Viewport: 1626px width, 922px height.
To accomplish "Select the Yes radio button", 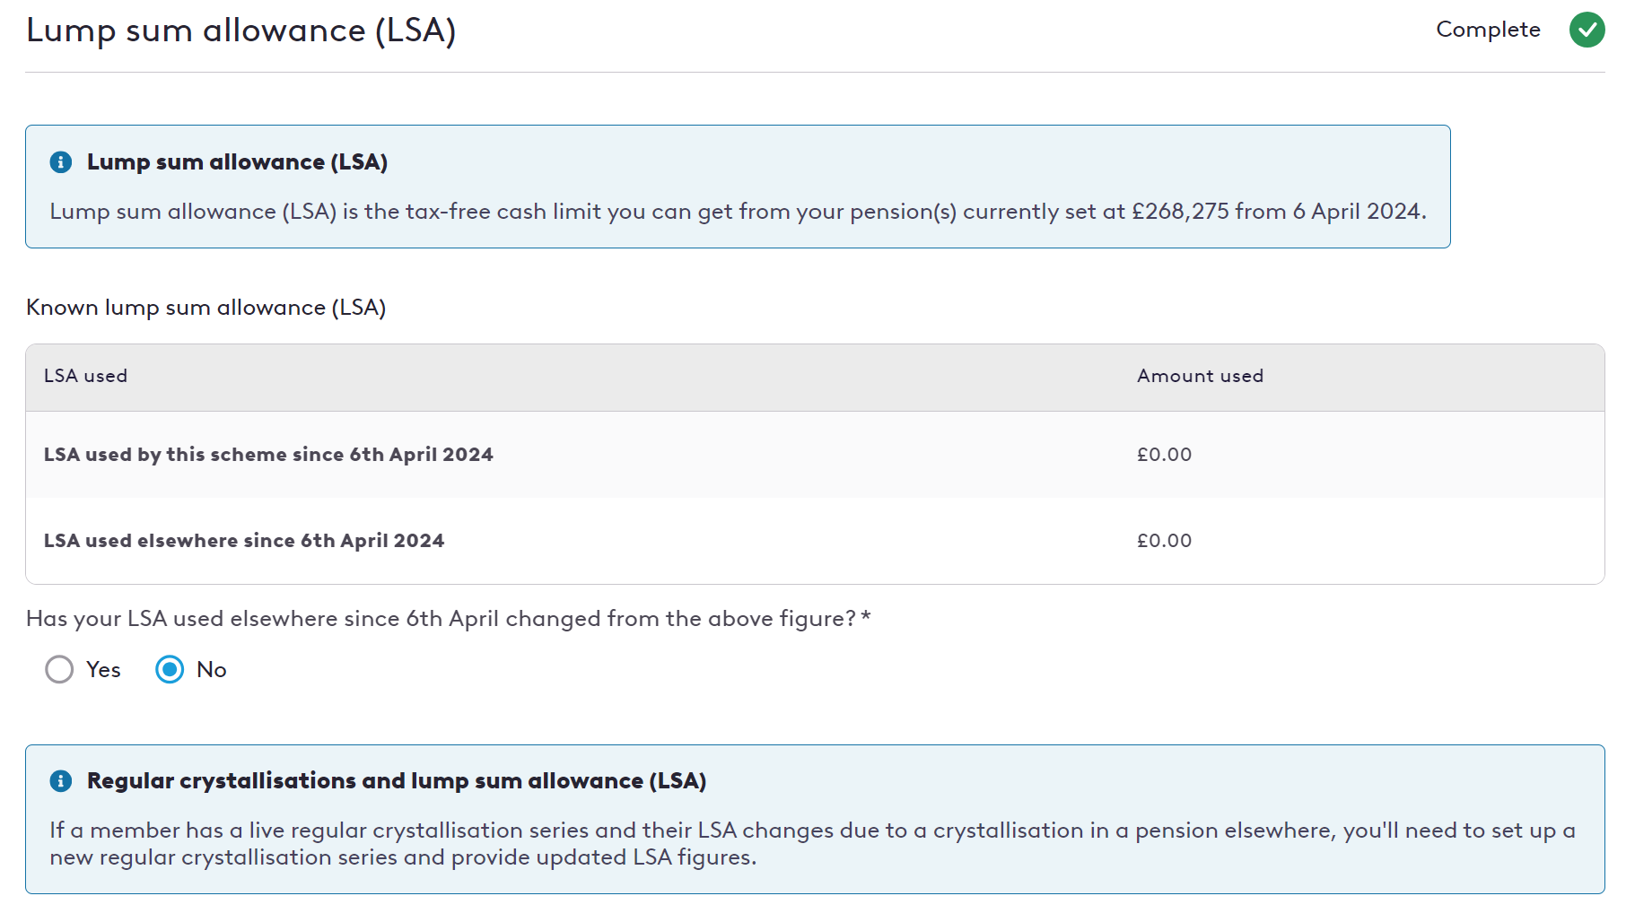I will 59,670.
